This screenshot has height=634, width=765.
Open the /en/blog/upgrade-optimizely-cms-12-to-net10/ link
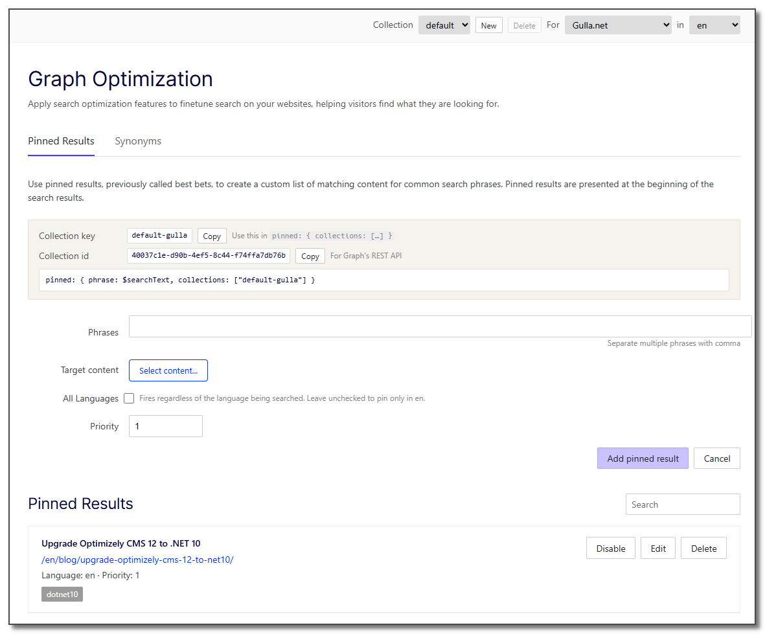tap(137, 560)
